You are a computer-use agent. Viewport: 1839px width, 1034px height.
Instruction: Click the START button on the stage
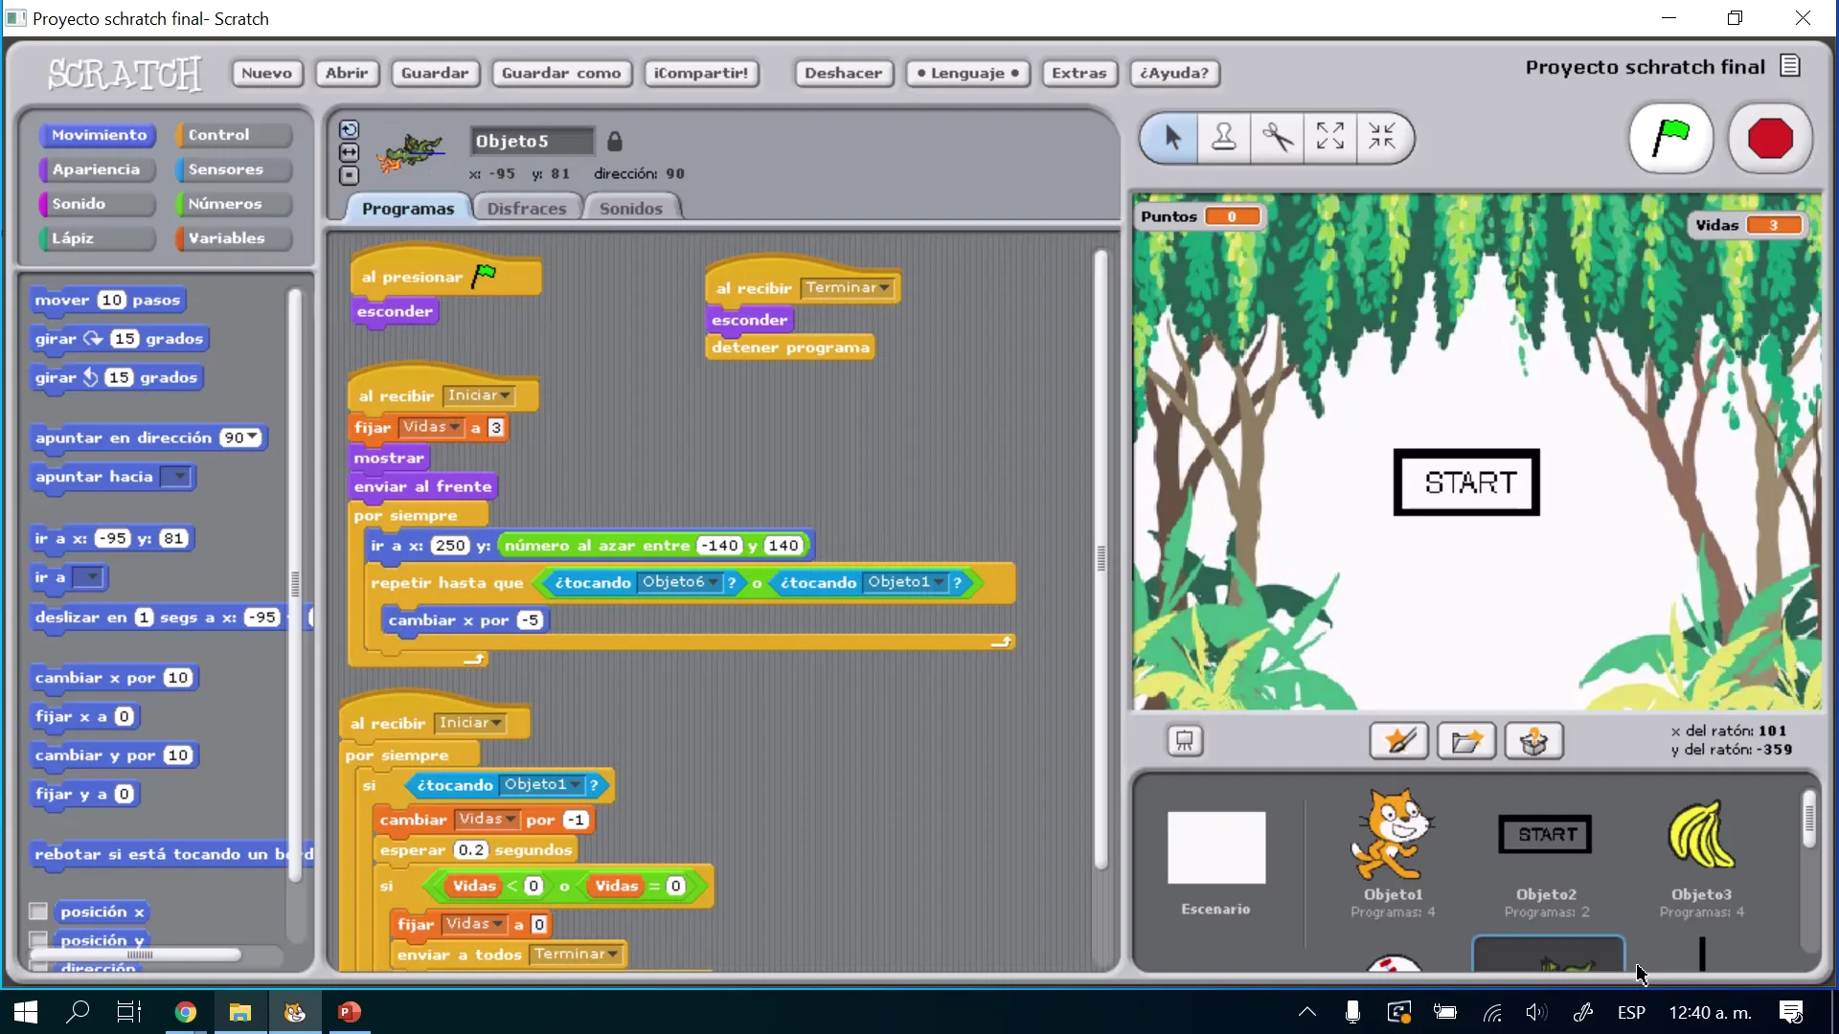click(x=1466, y=483)
